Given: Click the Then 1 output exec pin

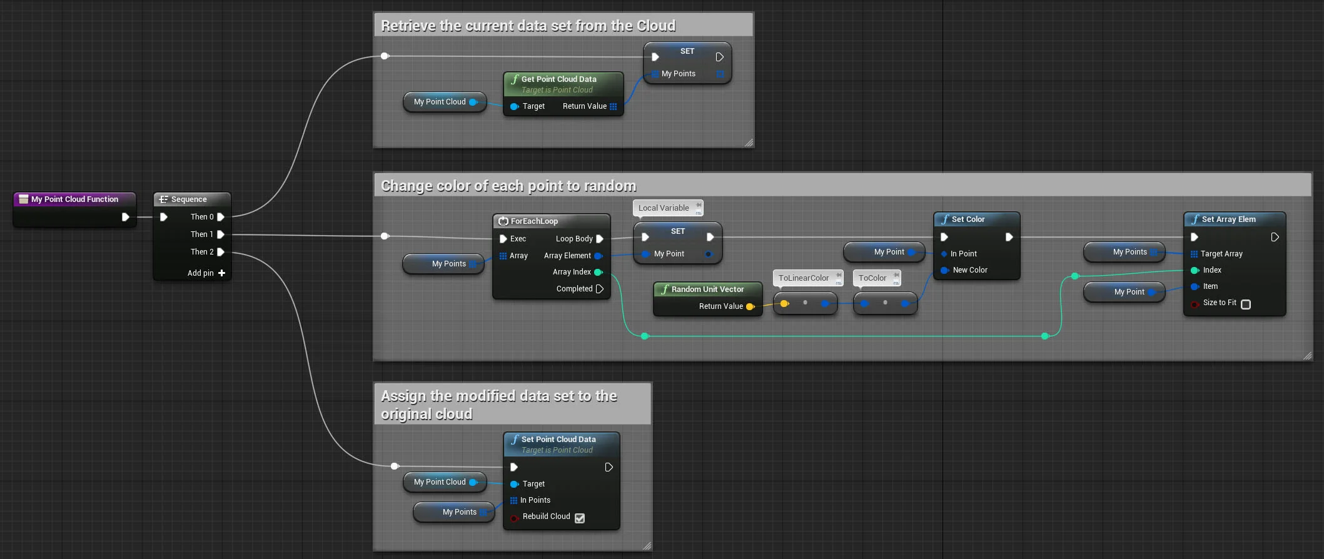Looking at the screenshot, I should coord(220,234).
